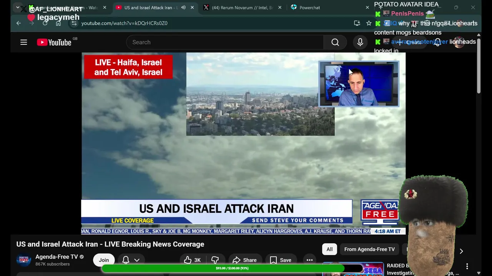
Task: Click the video player showing Haifa skyline
Action: pos(243,143)
